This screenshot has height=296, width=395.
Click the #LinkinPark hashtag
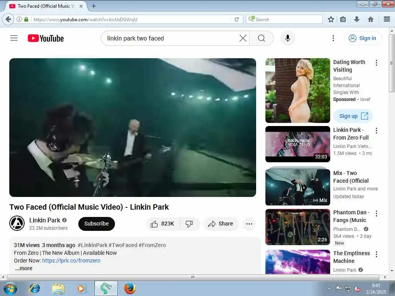(93, 245)
